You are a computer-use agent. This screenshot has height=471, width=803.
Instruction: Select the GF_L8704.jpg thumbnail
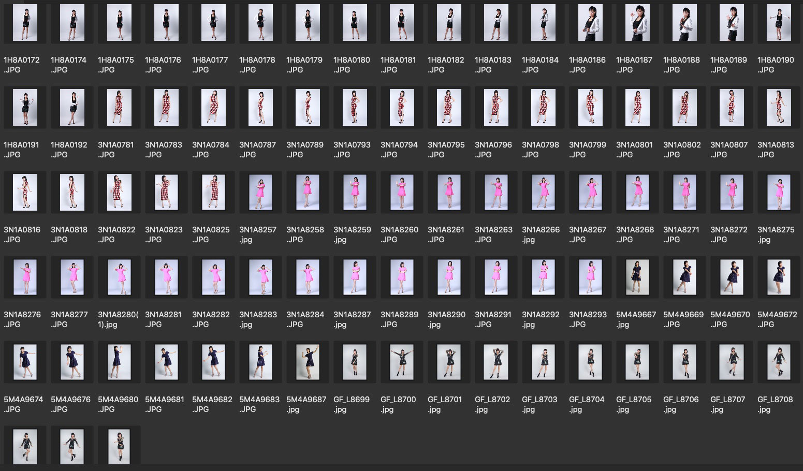pyautogui.click(x=590, y=362)
